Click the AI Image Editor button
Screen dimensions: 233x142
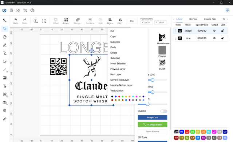153,125
